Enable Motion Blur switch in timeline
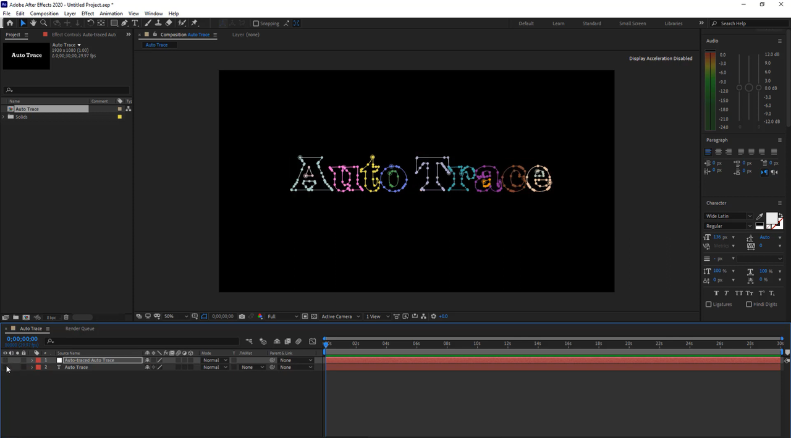Image resolution: width=791 pixels, height=438 pixels. pyautogui.click(x=298, y=341)
